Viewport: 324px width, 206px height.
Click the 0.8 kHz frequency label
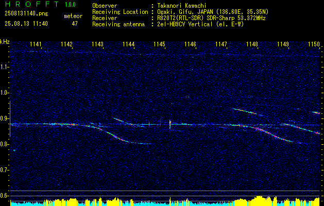[x=4, y=144]
